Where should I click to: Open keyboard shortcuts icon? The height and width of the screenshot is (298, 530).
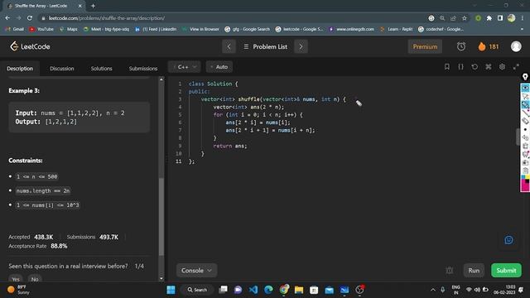coord(489,66)
